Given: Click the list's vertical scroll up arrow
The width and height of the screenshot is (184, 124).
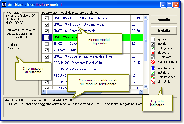Looking at the screenshot, I should (146, 18).
